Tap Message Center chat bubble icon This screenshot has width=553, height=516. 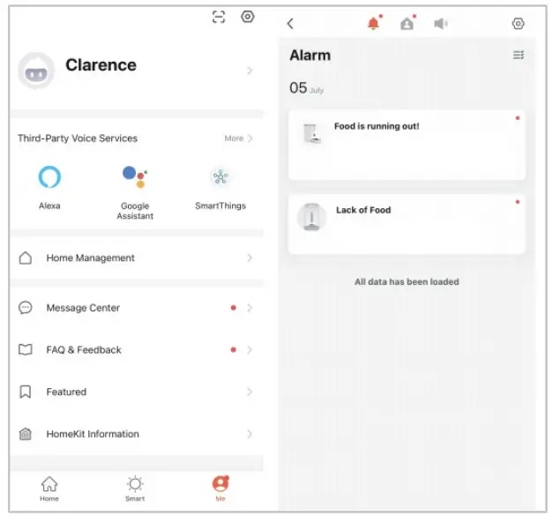pos(25,308)
